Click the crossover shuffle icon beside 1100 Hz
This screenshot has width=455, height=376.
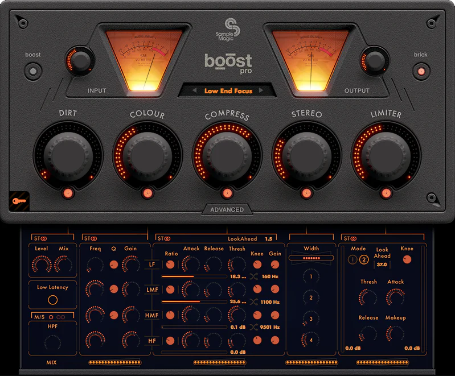click(253, 302)
